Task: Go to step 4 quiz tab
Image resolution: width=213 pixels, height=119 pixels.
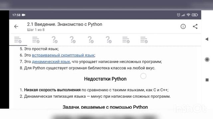Action: click(x=73, y=40)
